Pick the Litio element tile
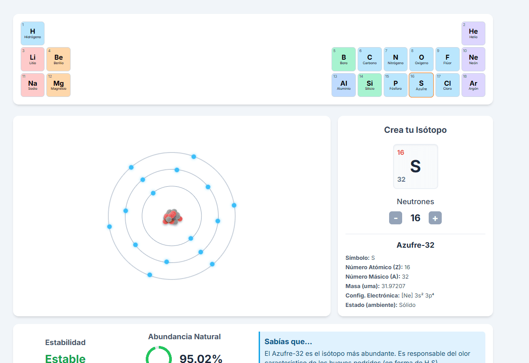This screenshot has height=363, width=529. pyautogui.click(x=32, y=59)
